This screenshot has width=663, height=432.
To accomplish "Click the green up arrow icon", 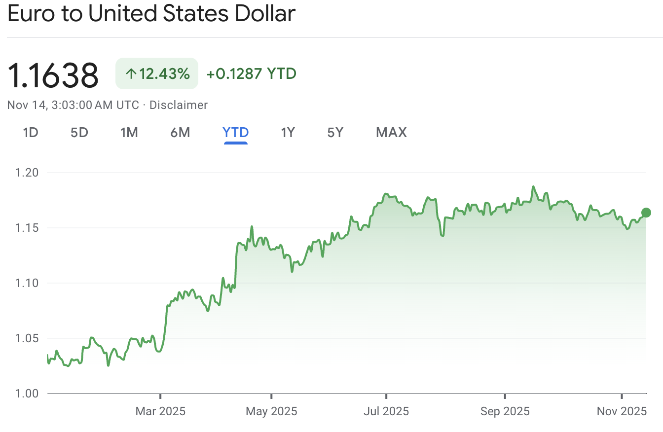I will [x=130, y=74].
